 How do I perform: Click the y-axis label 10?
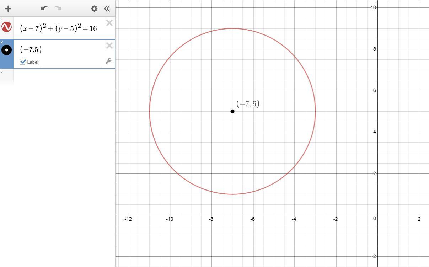pyautogui.click(x=374, y=7)
